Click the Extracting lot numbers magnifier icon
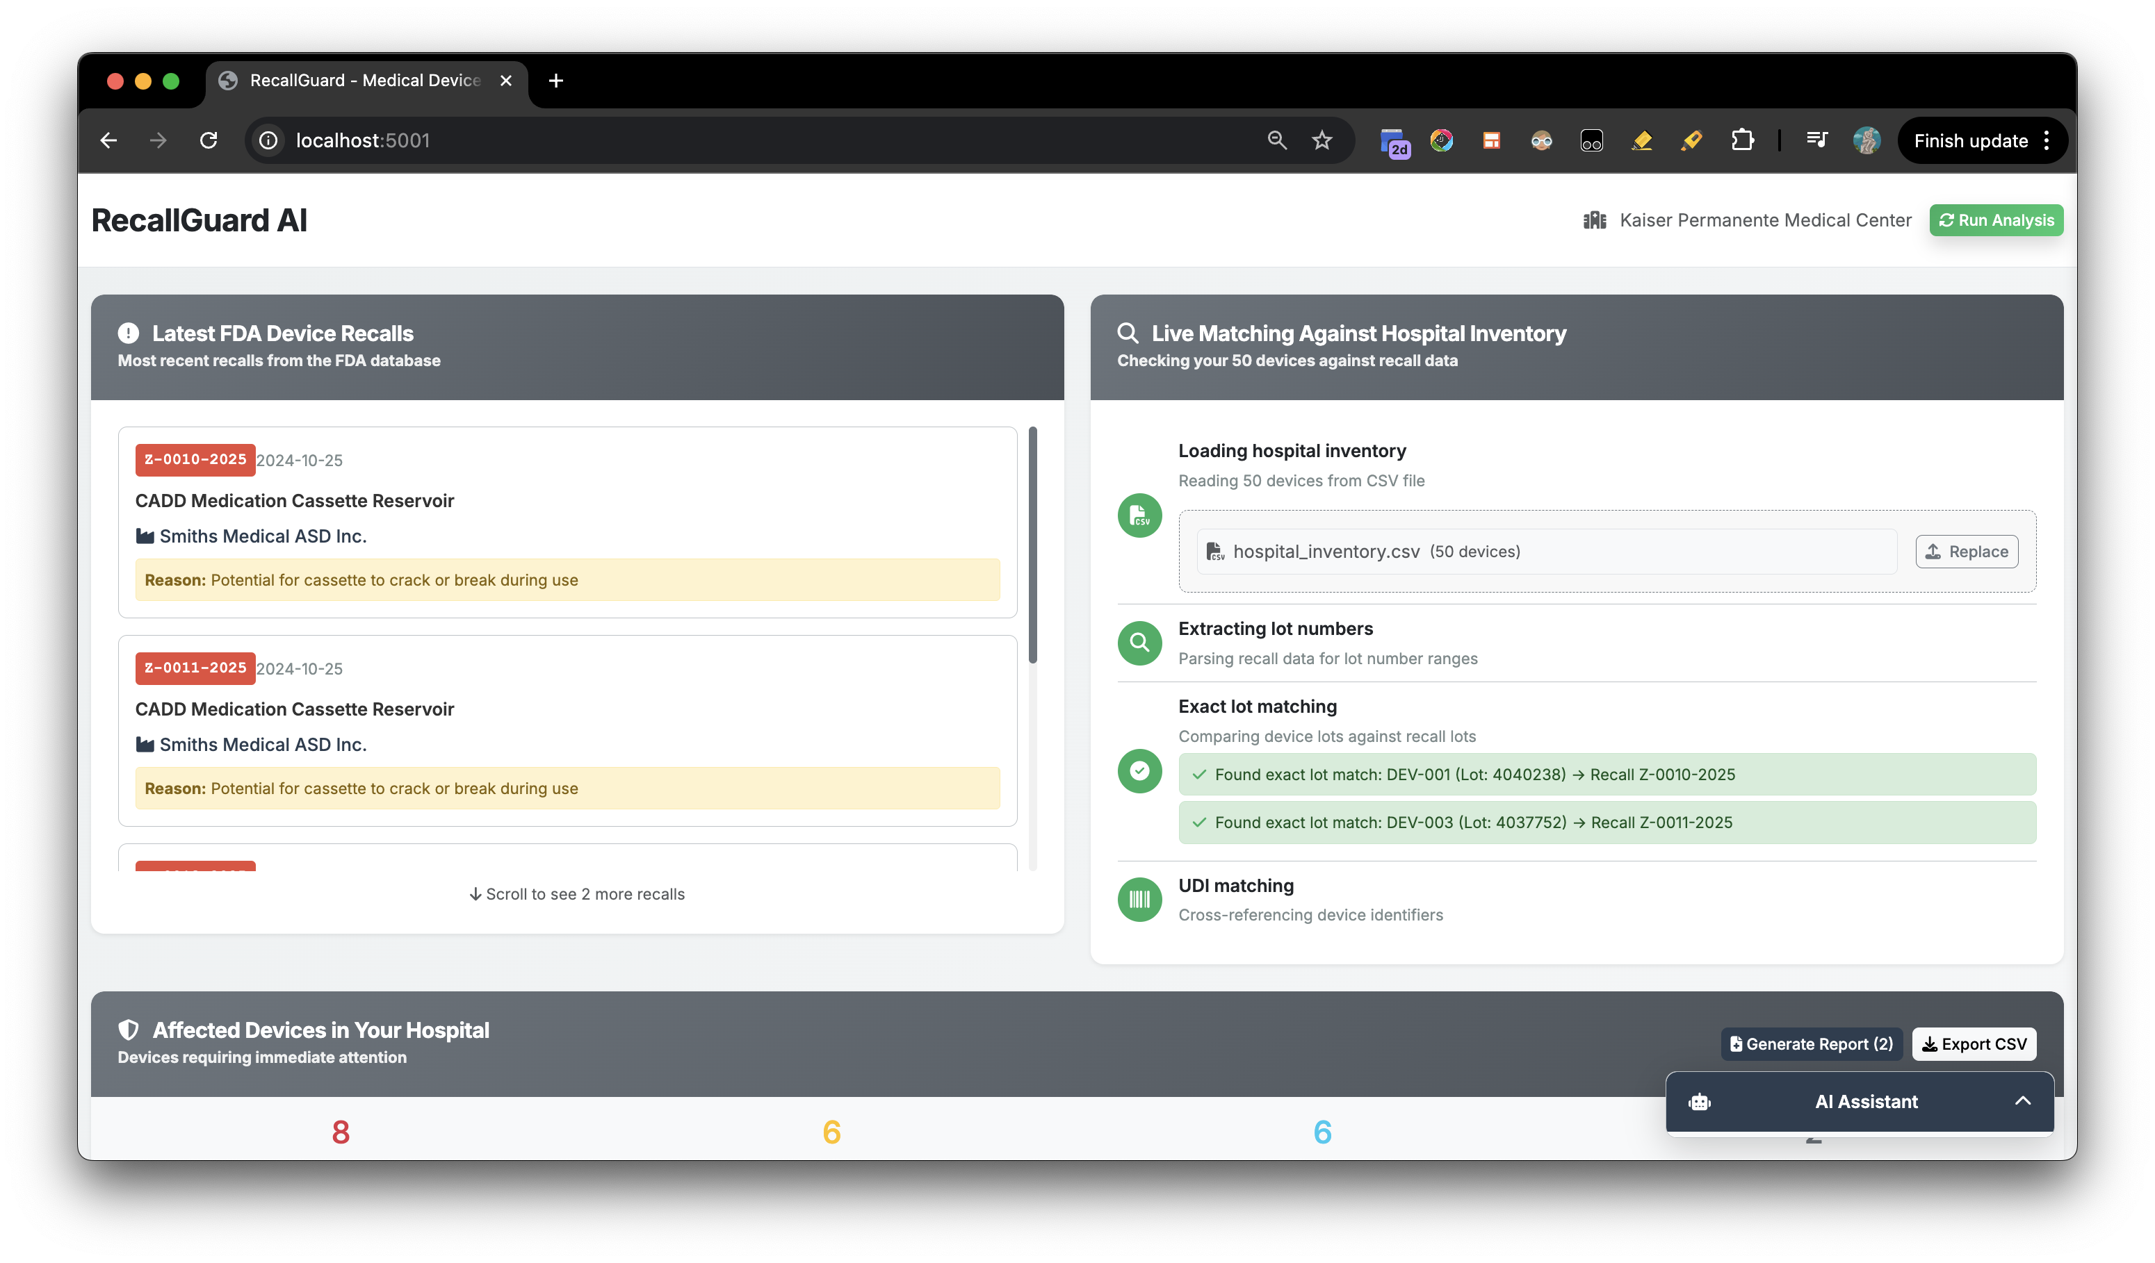Viewport: 2155px width, 1263px height. [x=1139, y=643]
